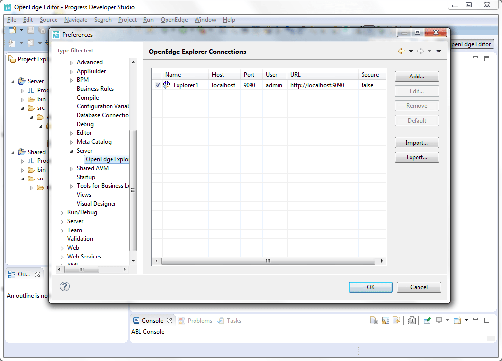Click the console page-search icon
Image resolution: width=502 pixels, height=361 pixels.
(x=412, y=320)
